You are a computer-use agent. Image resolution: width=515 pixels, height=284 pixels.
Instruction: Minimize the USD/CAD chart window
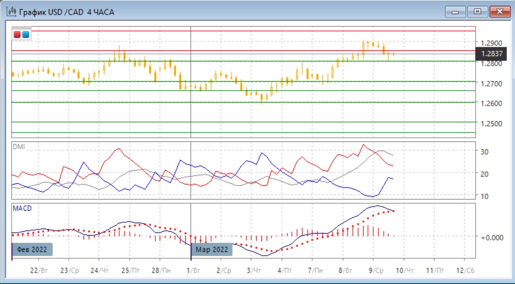point(456,12)
